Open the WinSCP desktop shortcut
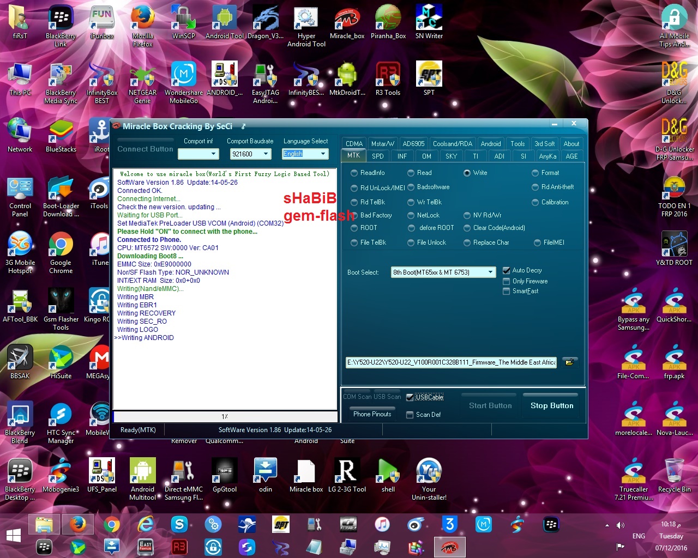This screenshot has height=558, width=698. pos(184,22)
